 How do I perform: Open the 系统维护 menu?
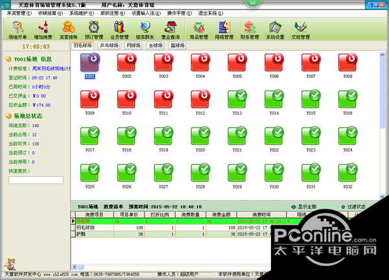(82, 14)
